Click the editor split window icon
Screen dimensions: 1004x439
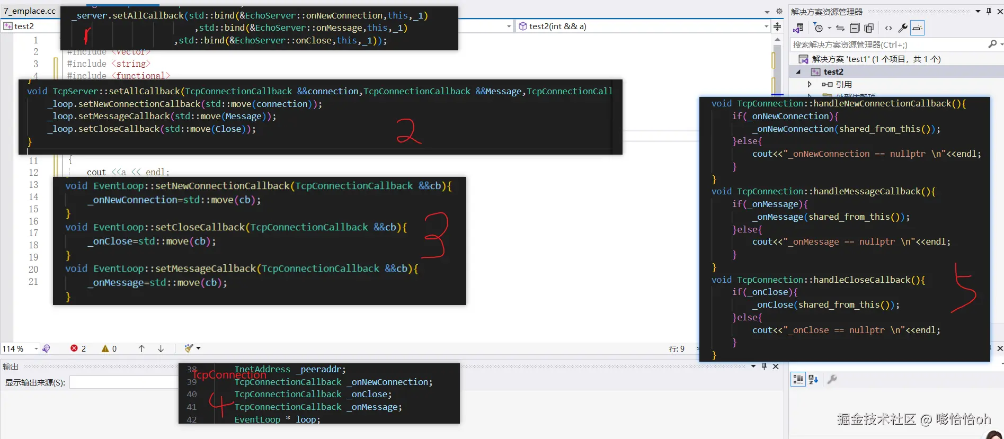point(777,26)
